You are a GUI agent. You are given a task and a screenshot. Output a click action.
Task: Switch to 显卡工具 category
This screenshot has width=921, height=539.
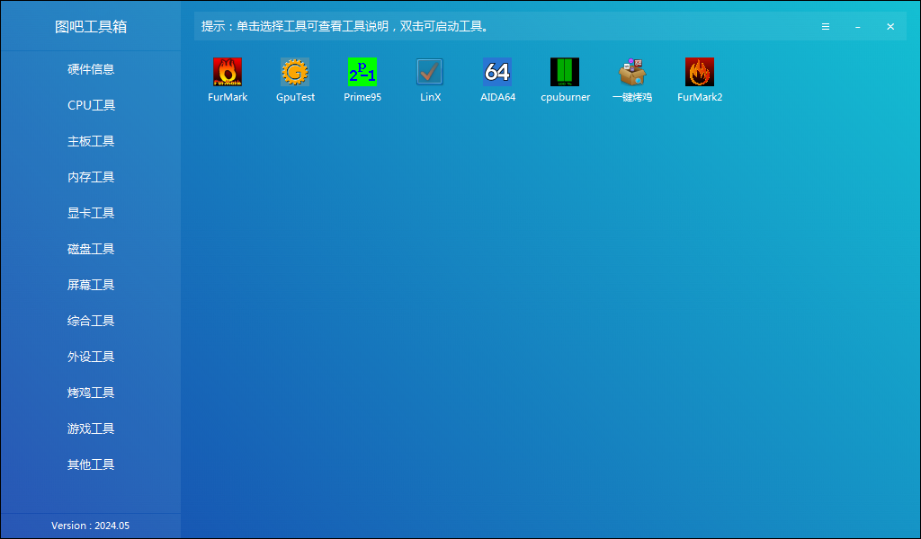tap(91, 213)
